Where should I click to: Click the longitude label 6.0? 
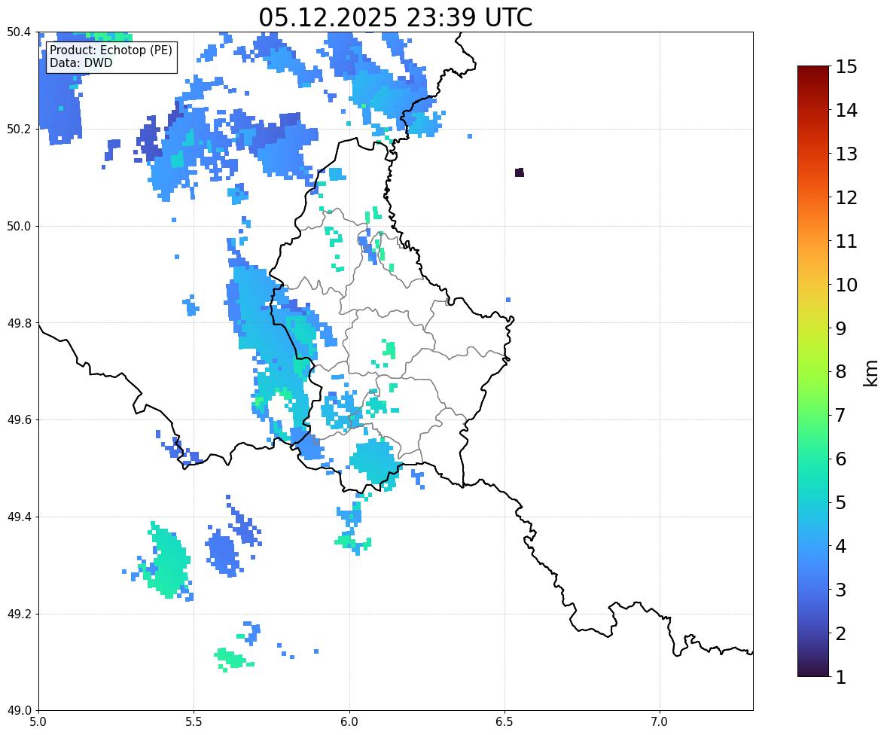(x=349, y=722)
